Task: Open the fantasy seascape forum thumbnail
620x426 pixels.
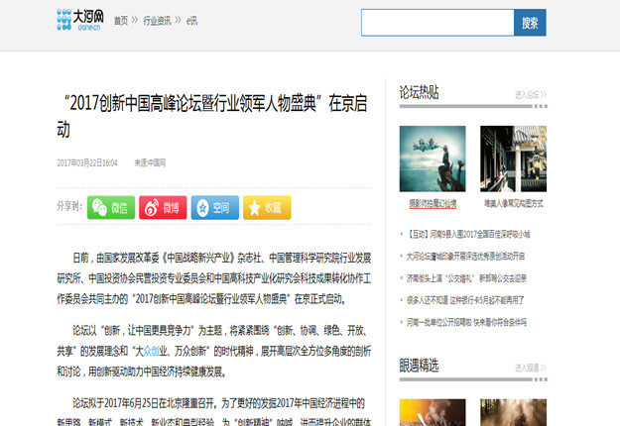Action: tap(433, 159)
